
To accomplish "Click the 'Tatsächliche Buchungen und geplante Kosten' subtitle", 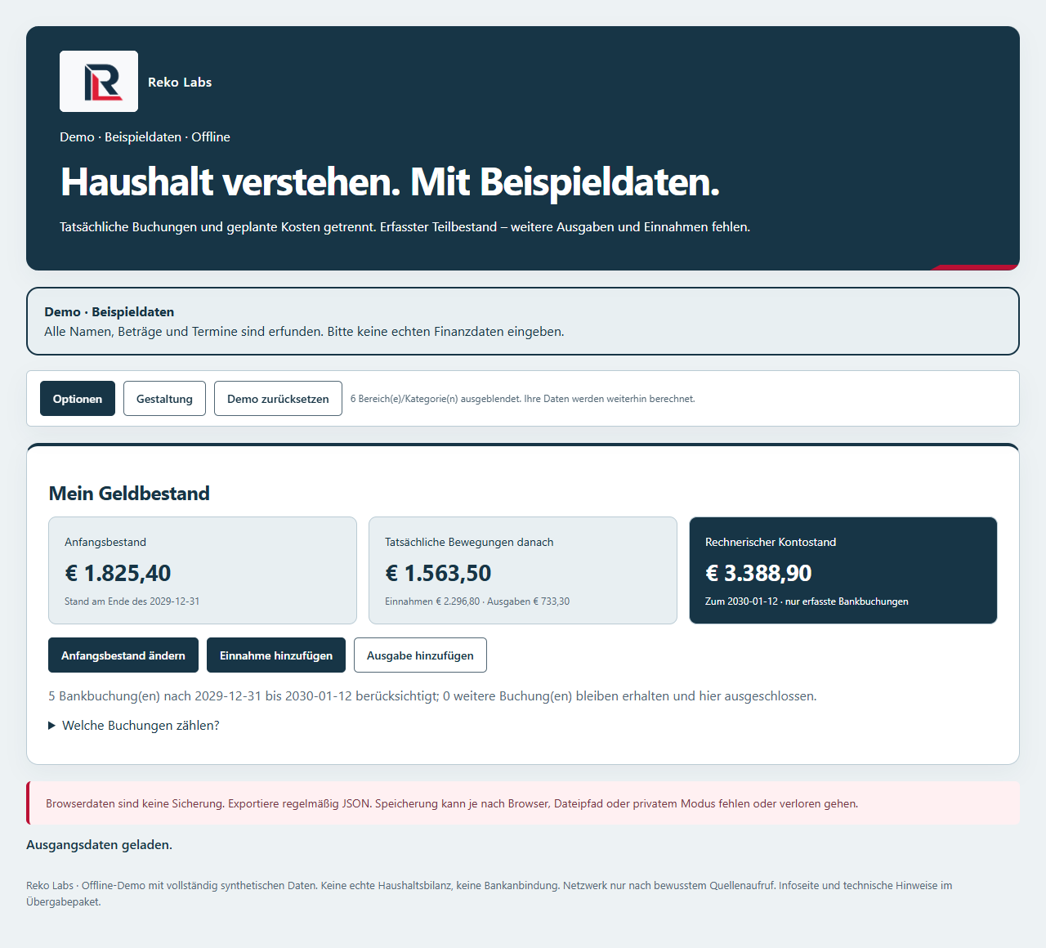I will (405, 227).
